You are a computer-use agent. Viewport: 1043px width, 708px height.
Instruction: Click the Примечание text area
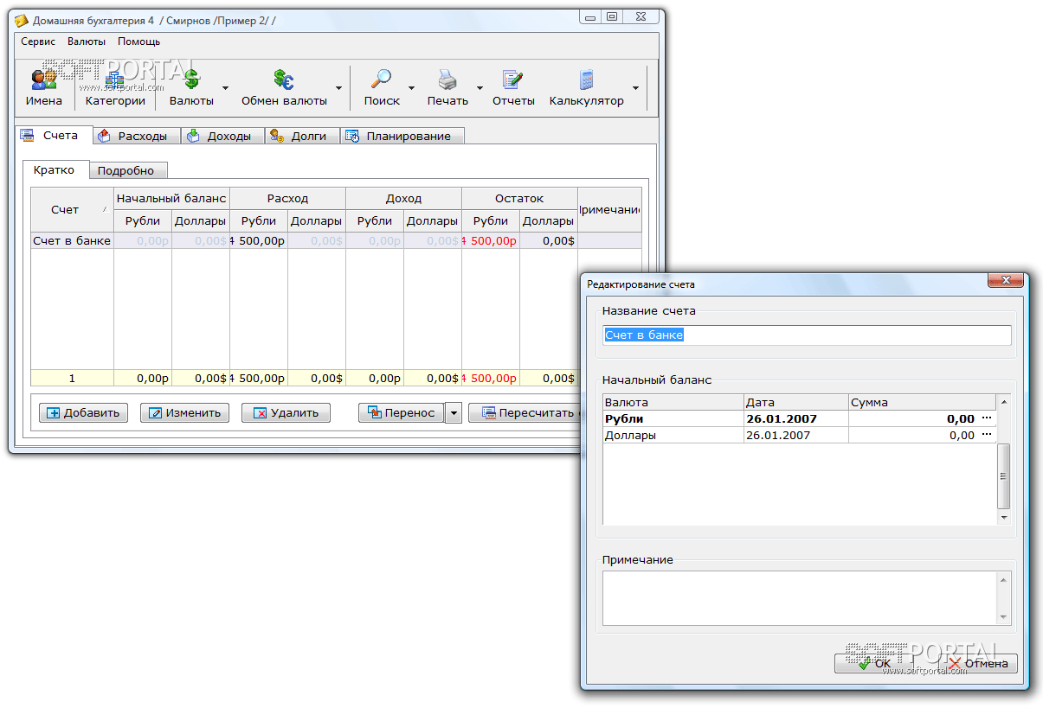point(800,597)
